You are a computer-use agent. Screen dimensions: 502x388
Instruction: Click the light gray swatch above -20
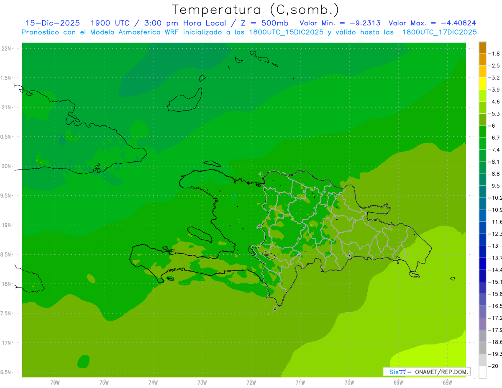[x=482, y=360]
